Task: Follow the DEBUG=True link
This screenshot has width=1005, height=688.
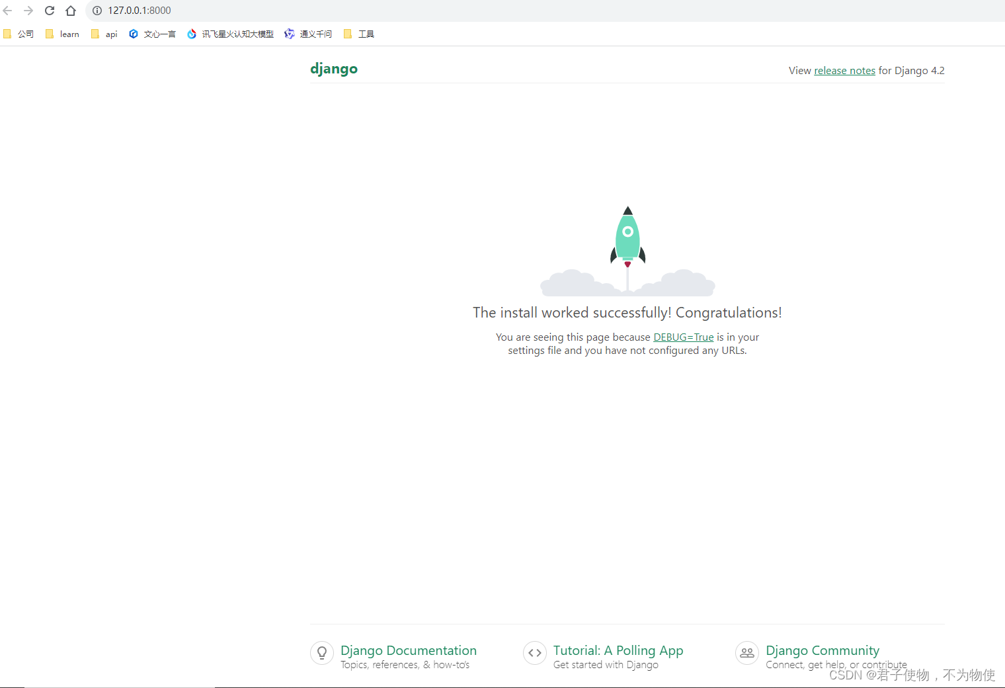Action: (x=684, y=337)
